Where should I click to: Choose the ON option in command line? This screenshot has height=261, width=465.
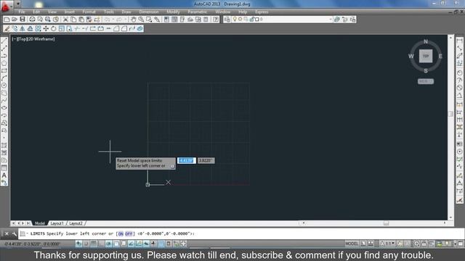(121, 233)
